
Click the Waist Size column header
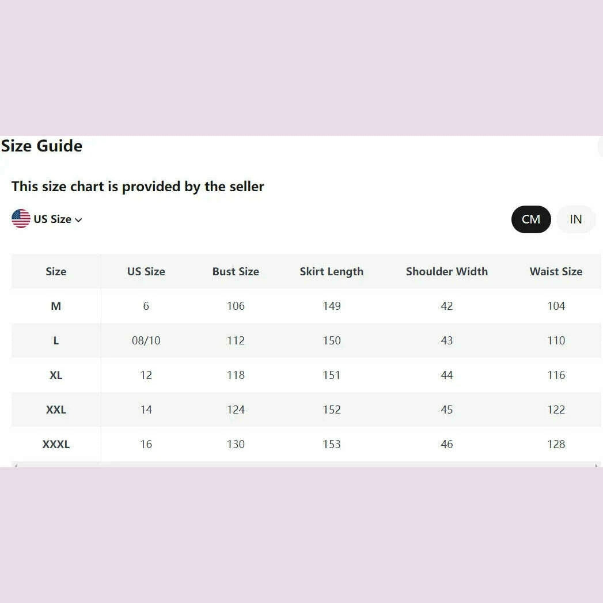[x=556, y=271]
